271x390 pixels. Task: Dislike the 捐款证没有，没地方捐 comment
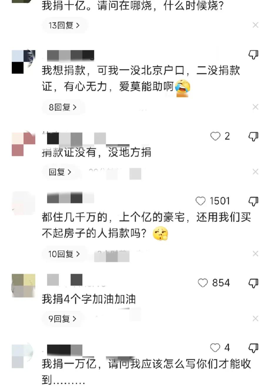253,136
